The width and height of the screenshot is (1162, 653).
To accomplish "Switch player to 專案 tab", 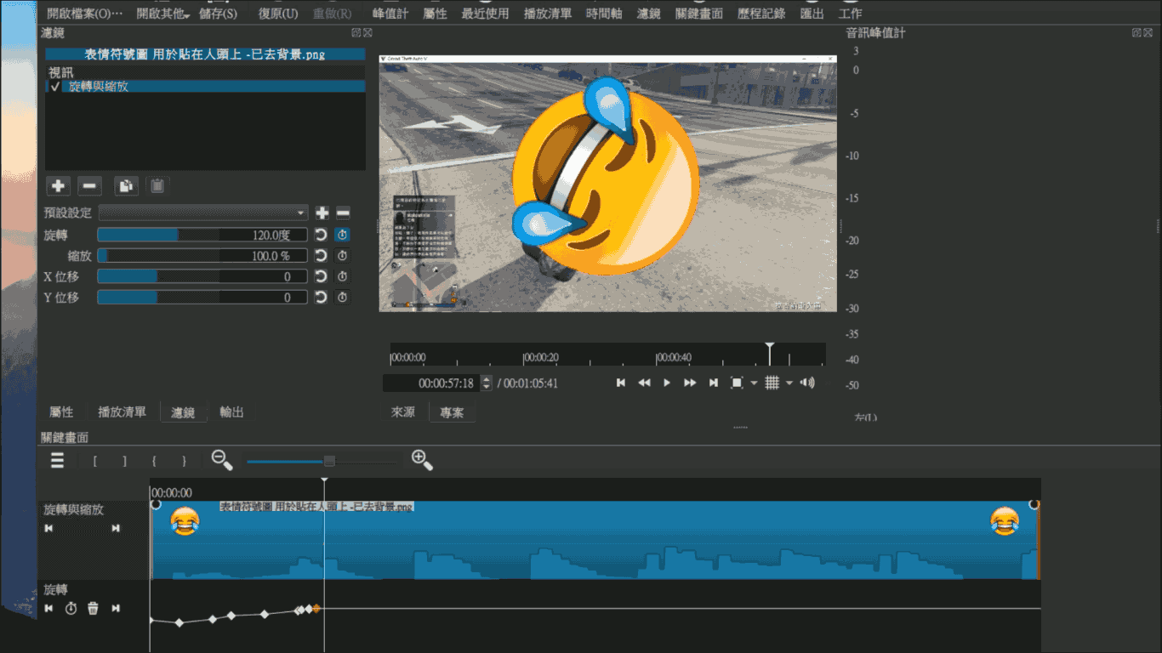I will (x=452, y=412).
